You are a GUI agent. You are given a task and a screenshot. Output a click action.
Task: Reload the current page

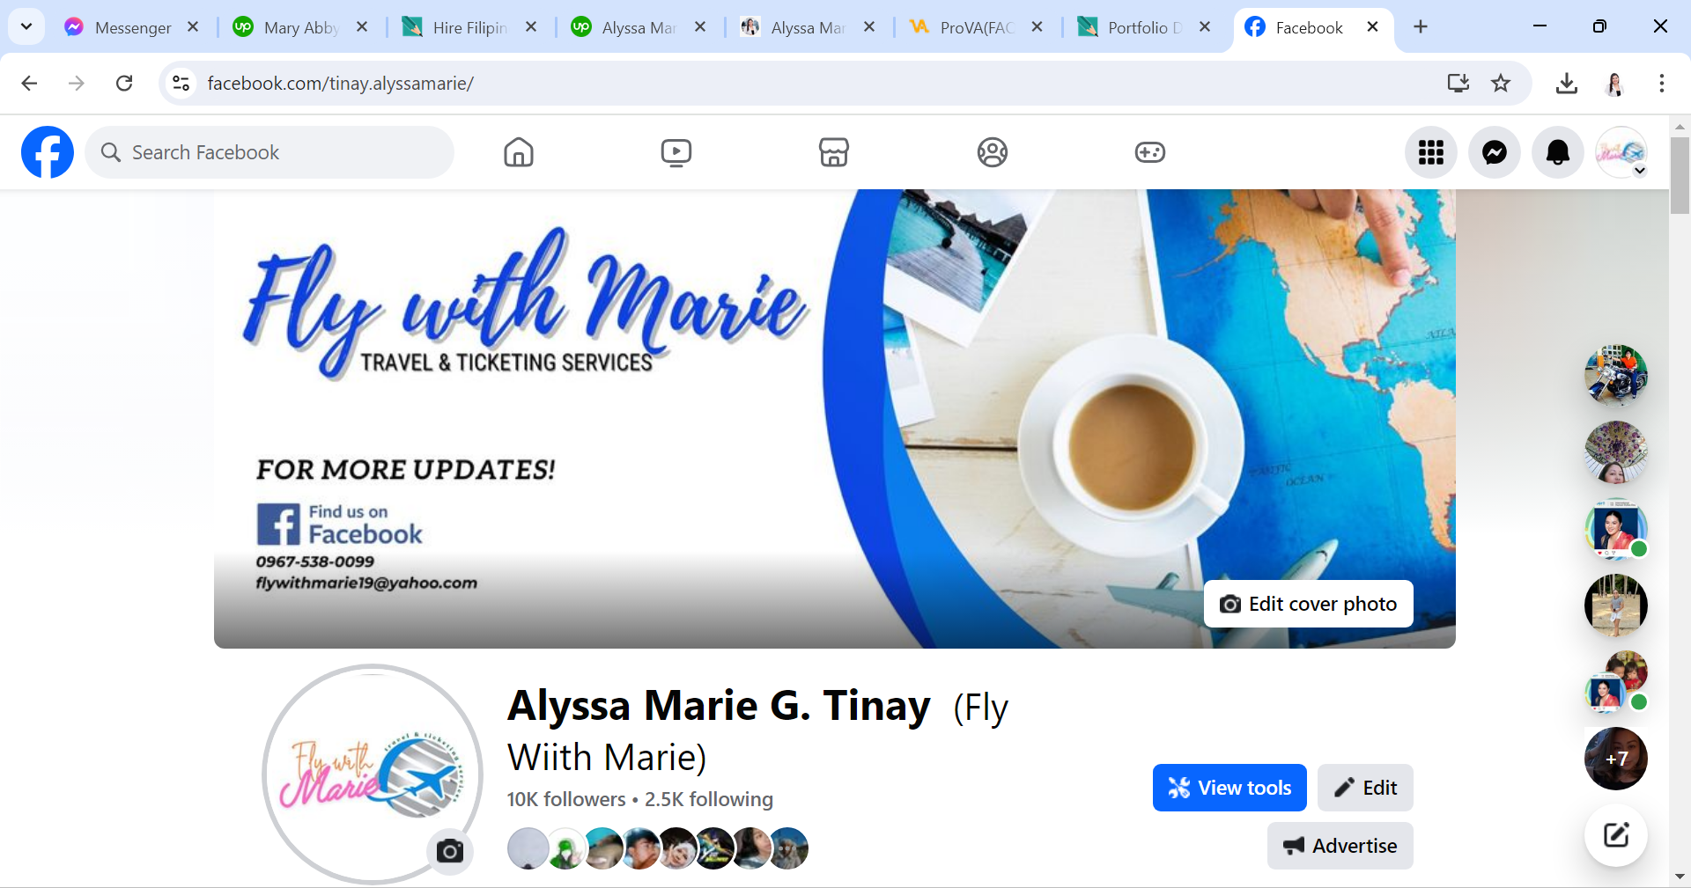pos(124,83)
